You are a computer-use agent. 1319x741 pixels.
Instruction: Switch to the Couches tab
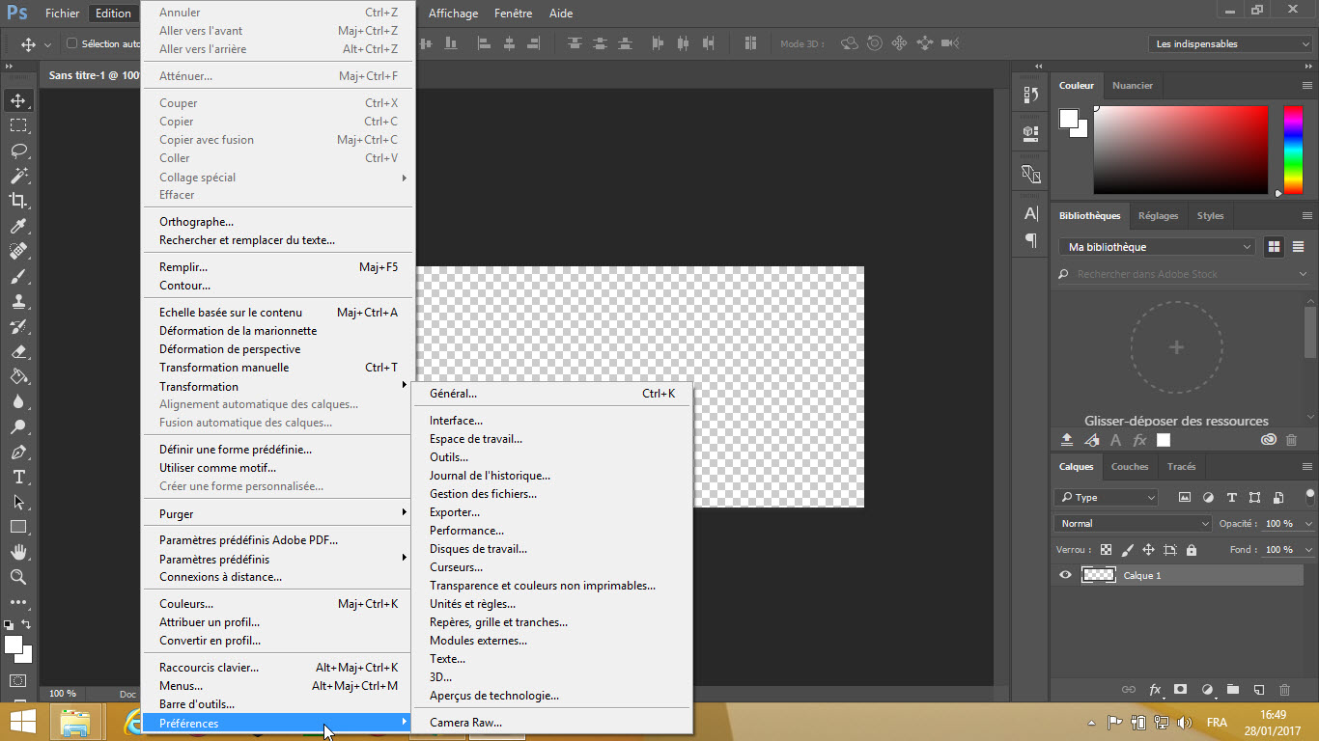click(x=1130, y=467)
